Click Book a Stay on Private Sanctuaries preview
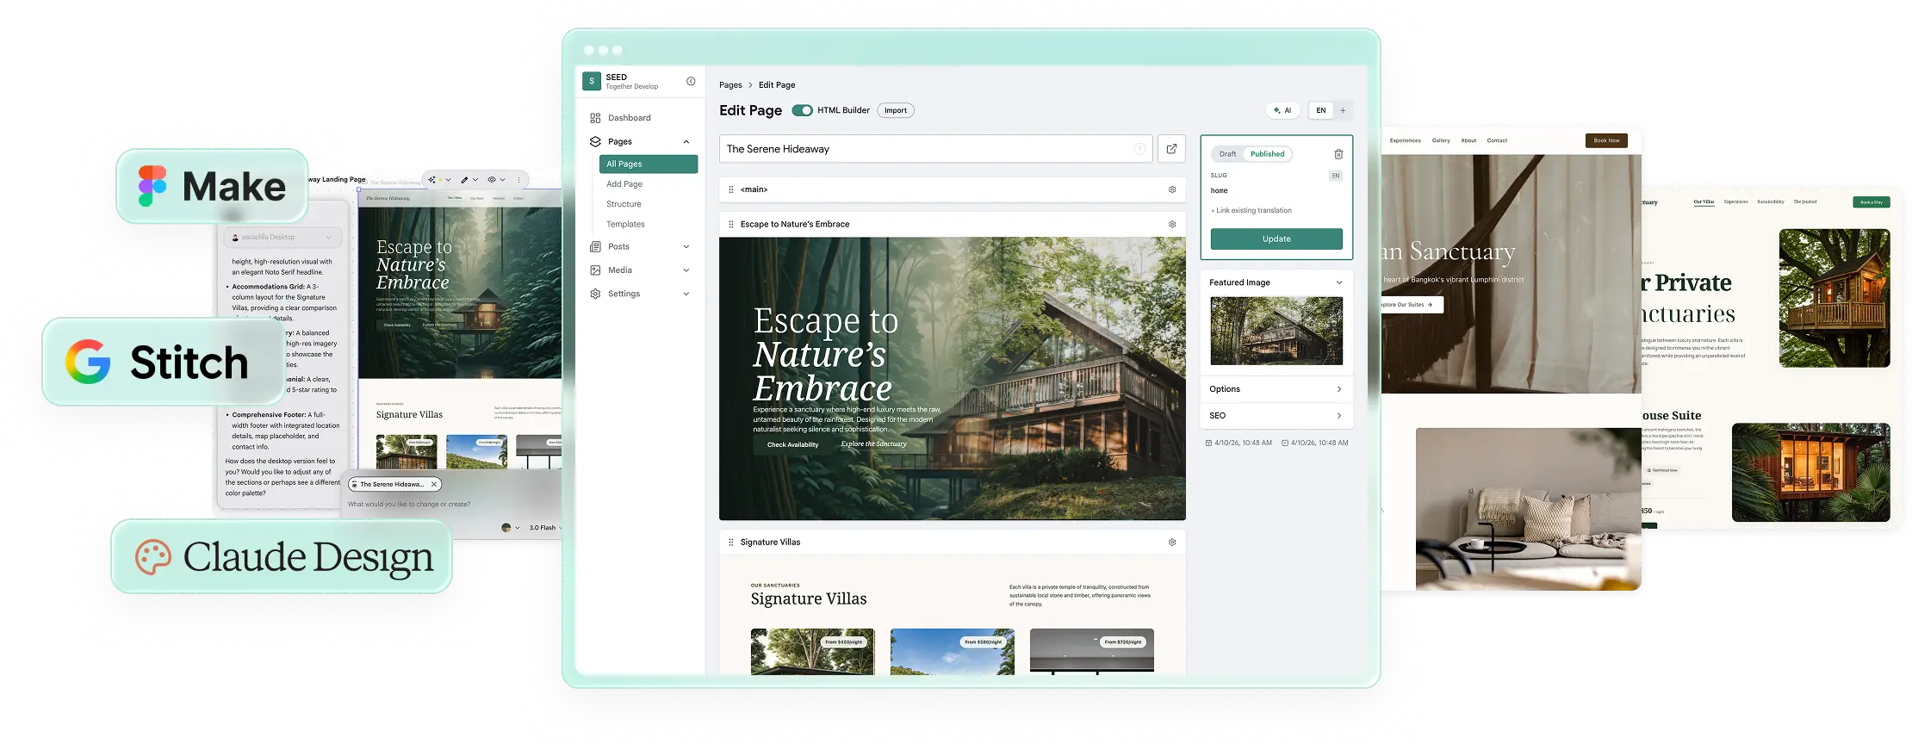 coord(1872,202)
